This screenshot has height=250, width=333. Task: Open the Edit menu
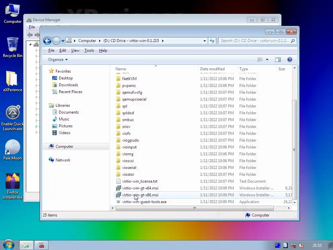pyautogui.click(x=63, y=50)
